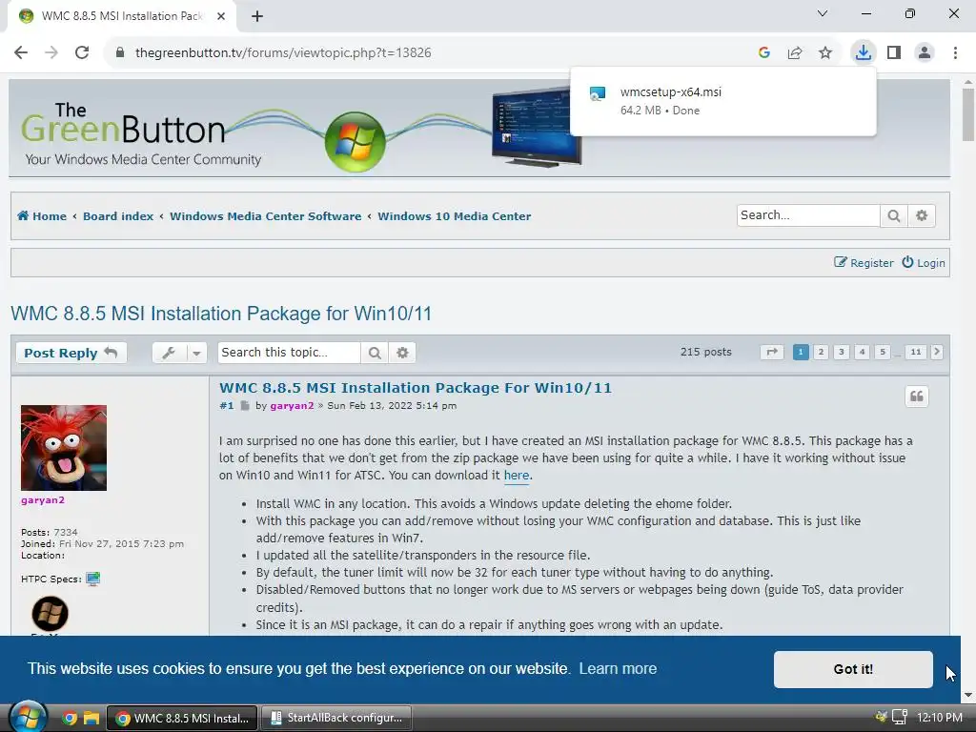The width and height of the screenshot is (976, 732).
Task: Click the HTPC Specs computer icon
Action: pos(92,579)
